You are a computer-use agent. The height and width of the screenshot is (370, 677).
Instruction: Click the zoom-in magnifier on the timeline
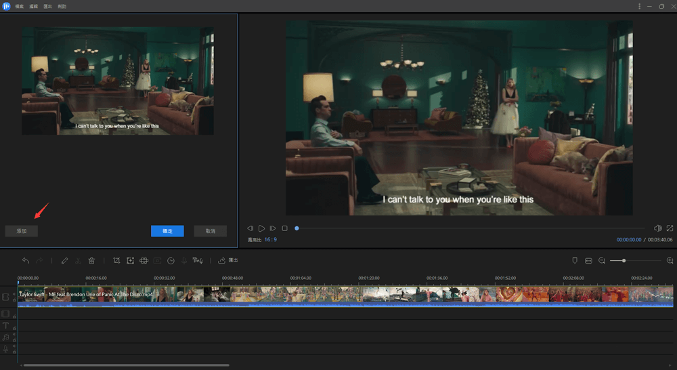pos(670,260)
